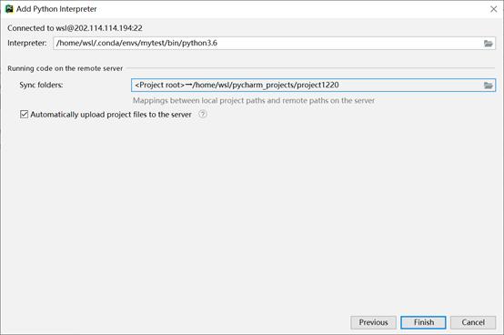Cancel adding the Python interpreter
Viewport: 504px width, 335px height.
pos(473,322)
